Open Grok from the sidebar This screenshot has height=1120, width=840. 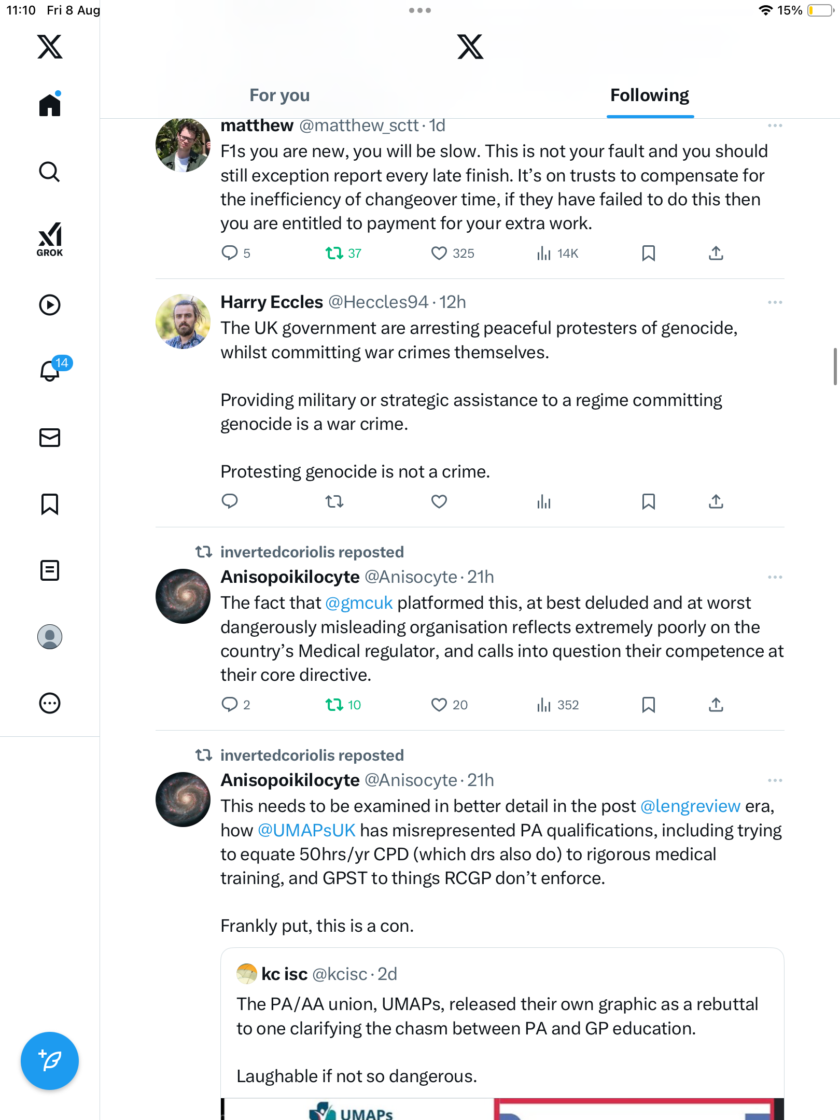coord(50,239)
